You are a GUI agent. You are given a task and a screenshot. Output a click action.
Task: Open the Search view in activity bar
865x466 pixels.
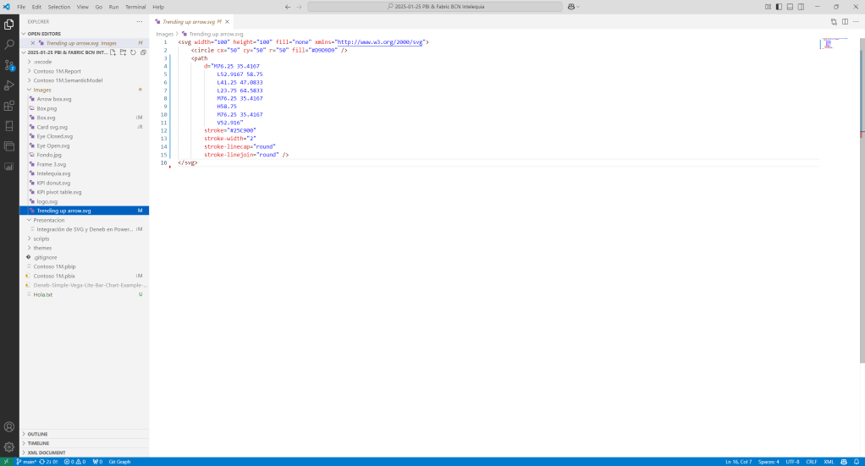(x=9, y=45)
